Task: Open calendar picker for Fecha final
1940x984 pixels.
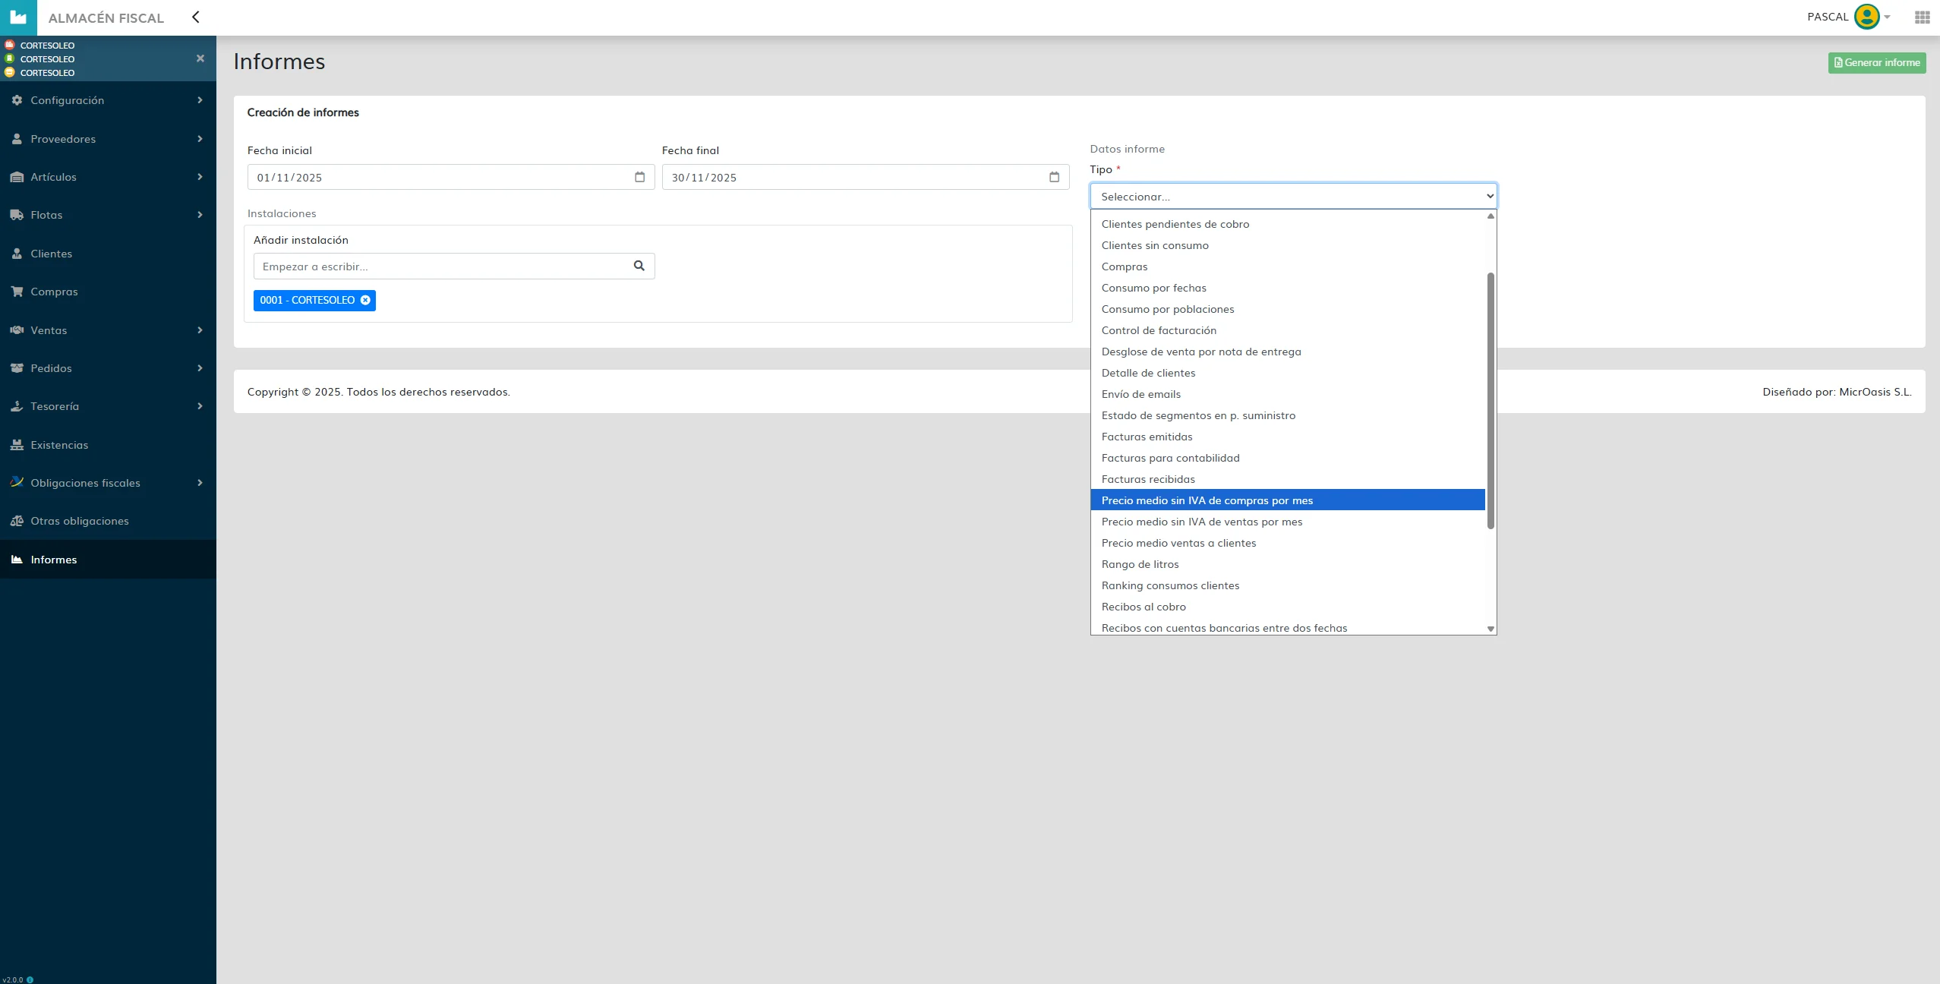Action: point(1054,177)
